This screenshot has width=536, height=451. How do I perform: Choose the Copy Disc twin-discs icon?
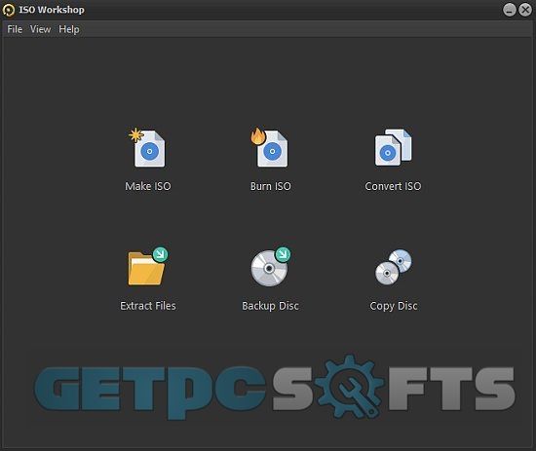(394, 267)
